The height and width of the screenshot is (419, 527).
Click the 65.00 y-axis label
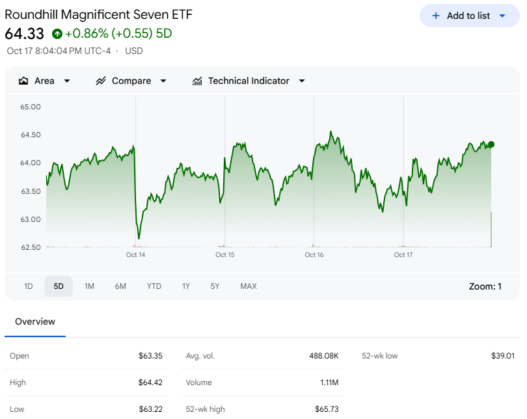[x=31, y=107]
